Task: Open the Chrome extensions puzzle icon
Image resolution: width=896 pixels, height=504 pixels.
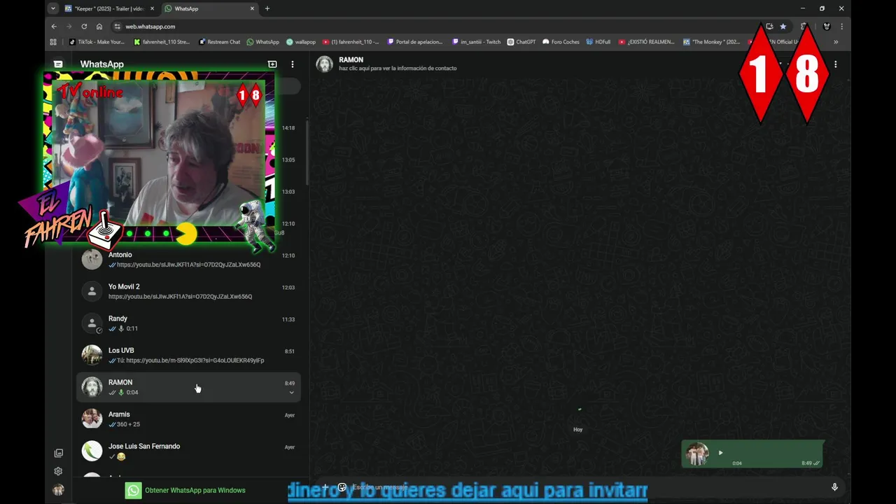Action: click(x=804, y=27)
